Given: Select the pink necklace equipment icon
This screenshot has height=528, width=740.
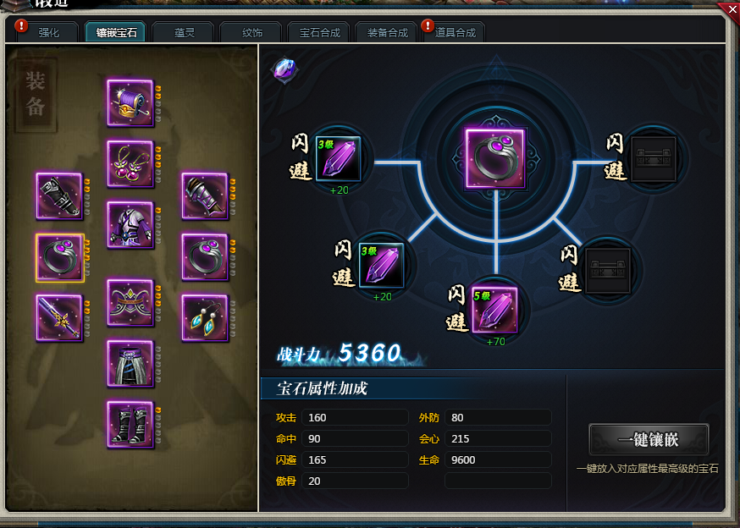Looking at the screenshot, I should (130, 164).
